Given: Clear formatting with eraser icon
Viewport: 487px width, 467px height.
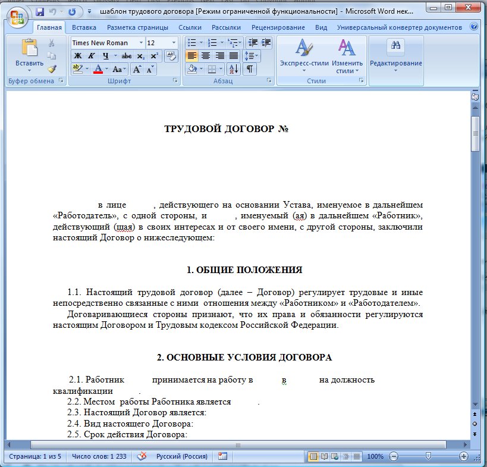Looking at the screenshot, I should (x=171, y=56).
